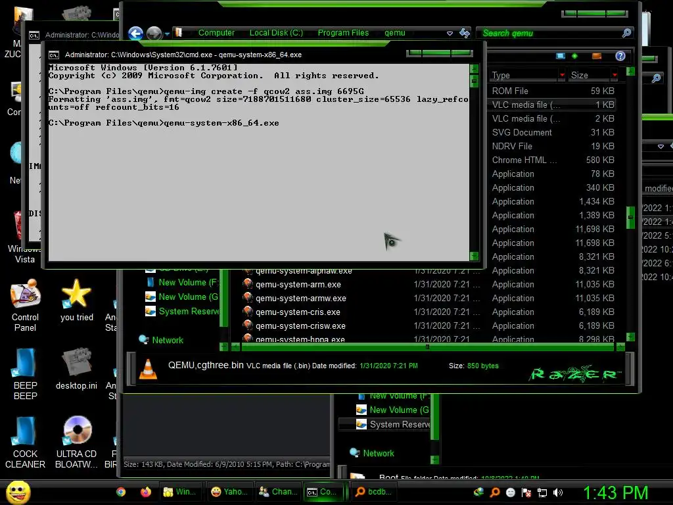
Task: Go to Computer in the address breadcrumb
Action: click(x=216, y=33)
